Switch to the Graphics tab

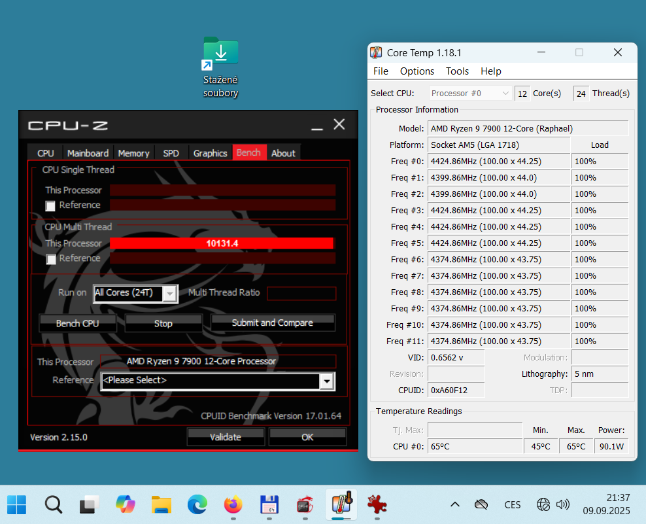210,153
